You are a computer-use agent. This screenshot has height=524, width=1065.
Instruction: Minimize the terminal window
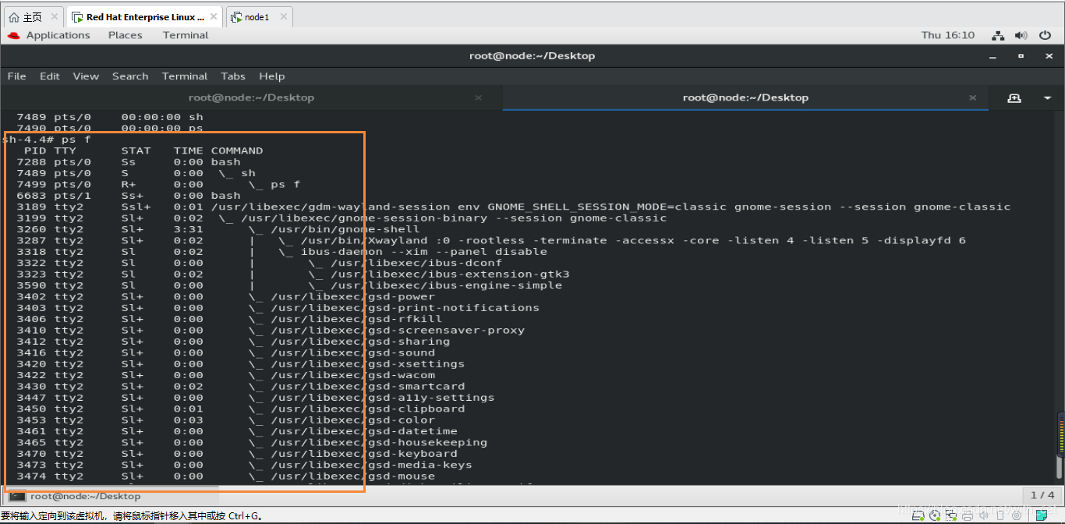click(x=993, y=56)
